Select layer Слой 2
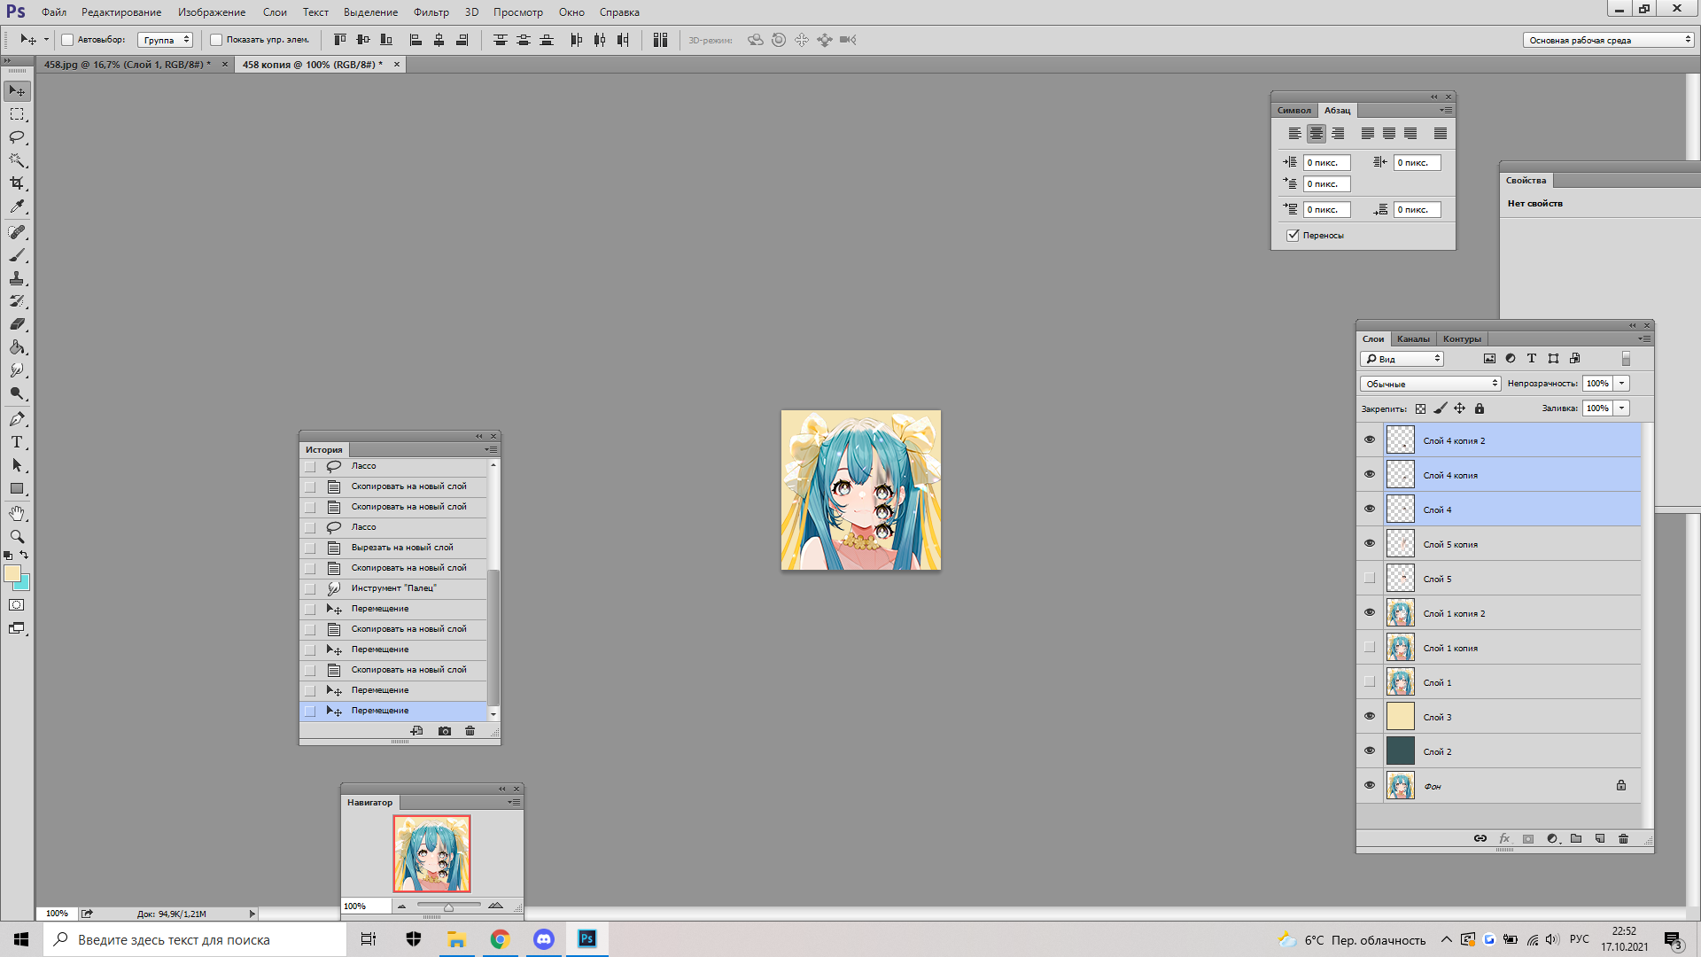Screen dimensions: 1701x957 click(x=1499, y=751)
